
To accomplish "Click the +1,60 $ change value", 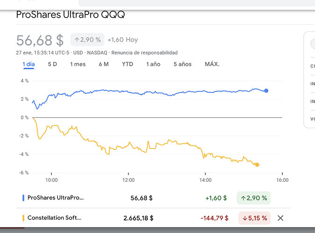I will (x=216, y=198).
